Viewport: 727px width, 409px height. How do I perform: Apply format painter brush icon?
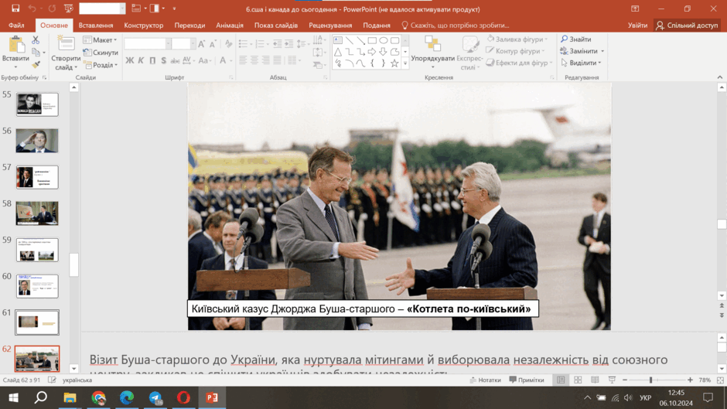click(x=36, y=64)
